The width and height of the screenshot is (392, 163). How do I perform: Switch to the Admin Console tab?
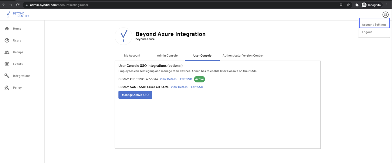pyautogui.click(x=167, y=55)
